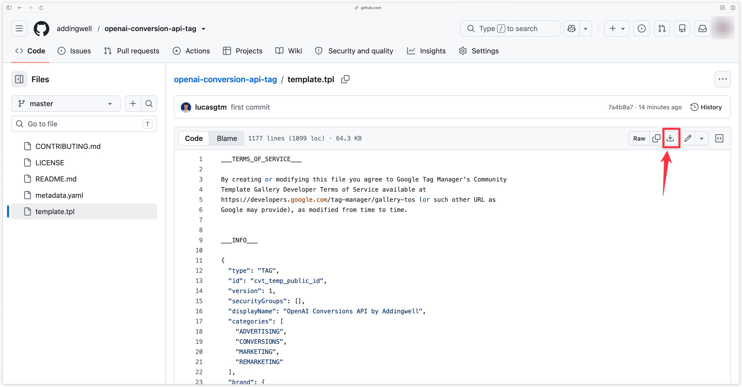Viewport: 742px width, 387px height.
Task: Collapse the Files tree side panel
Action: (19, 79)
